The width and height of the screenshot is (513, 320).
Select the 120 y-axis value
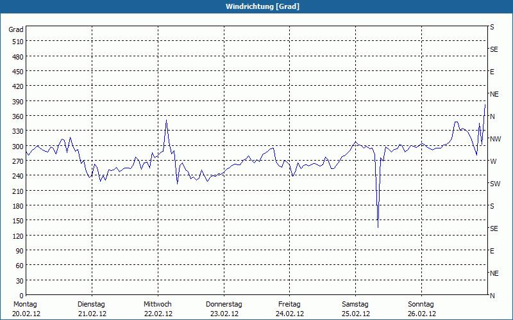click(18, 236)
